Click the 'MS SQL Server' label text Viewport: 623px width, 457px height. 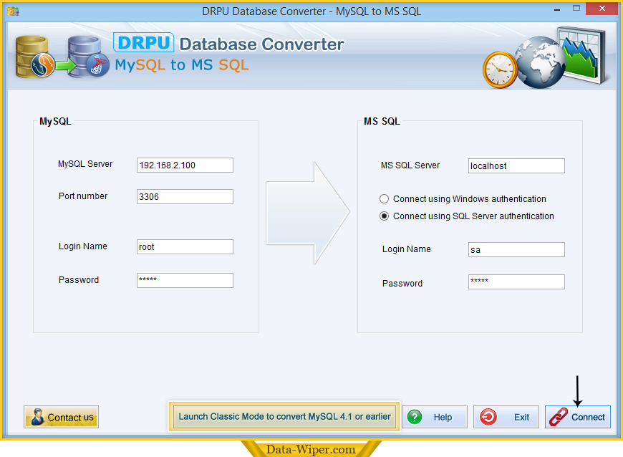[410, 165]
